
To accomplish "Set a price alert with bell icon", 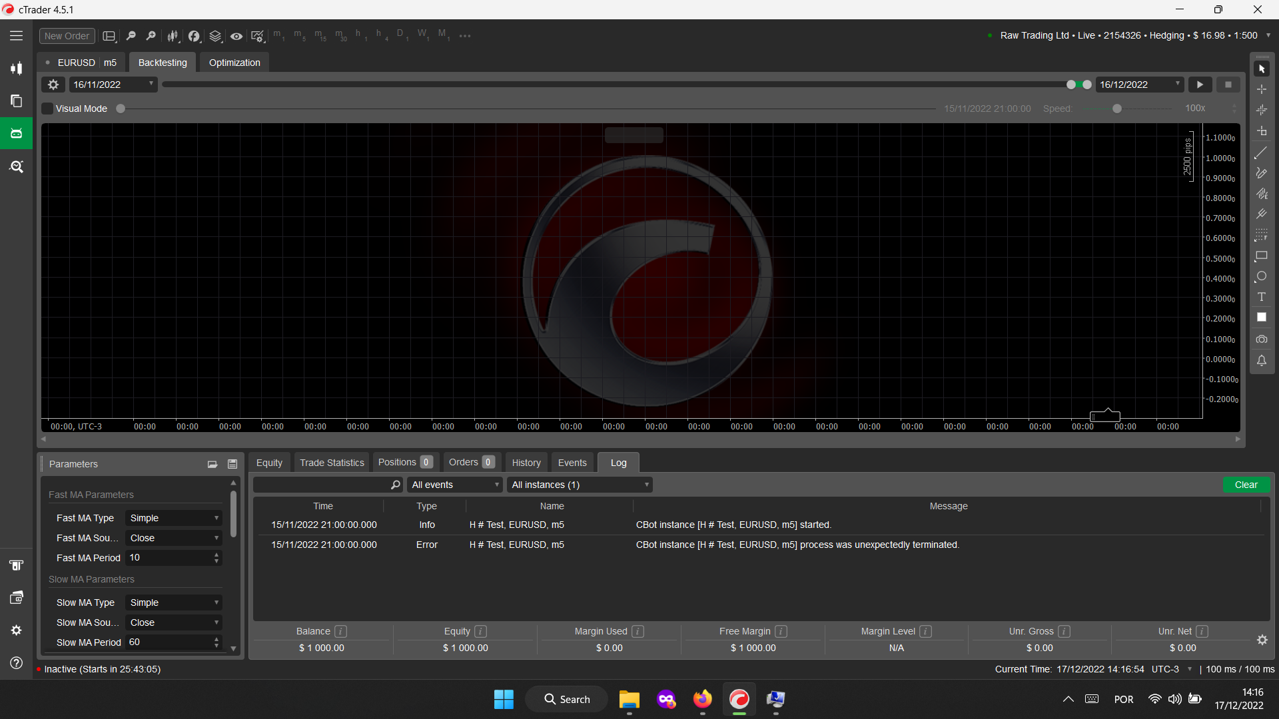I will (x=1262, y=360).
